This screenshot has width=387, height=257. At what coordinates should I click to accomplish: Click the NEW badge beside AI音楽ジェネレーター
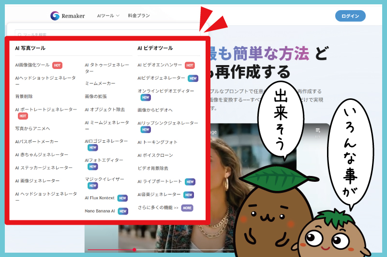click(188, 195)
